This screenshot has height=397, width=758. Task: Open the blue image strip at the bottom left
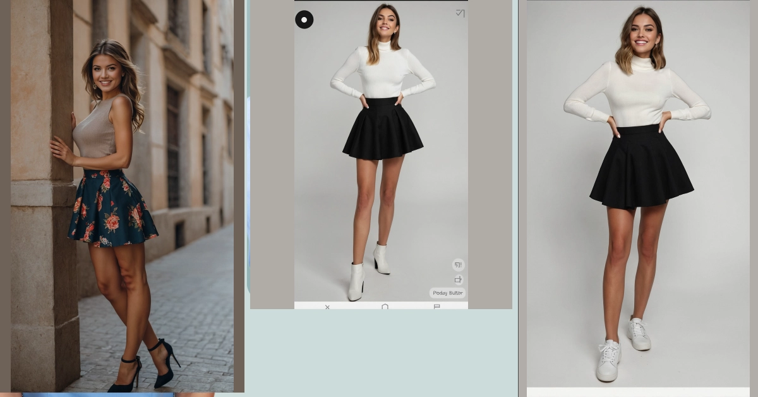click(98, 394)
